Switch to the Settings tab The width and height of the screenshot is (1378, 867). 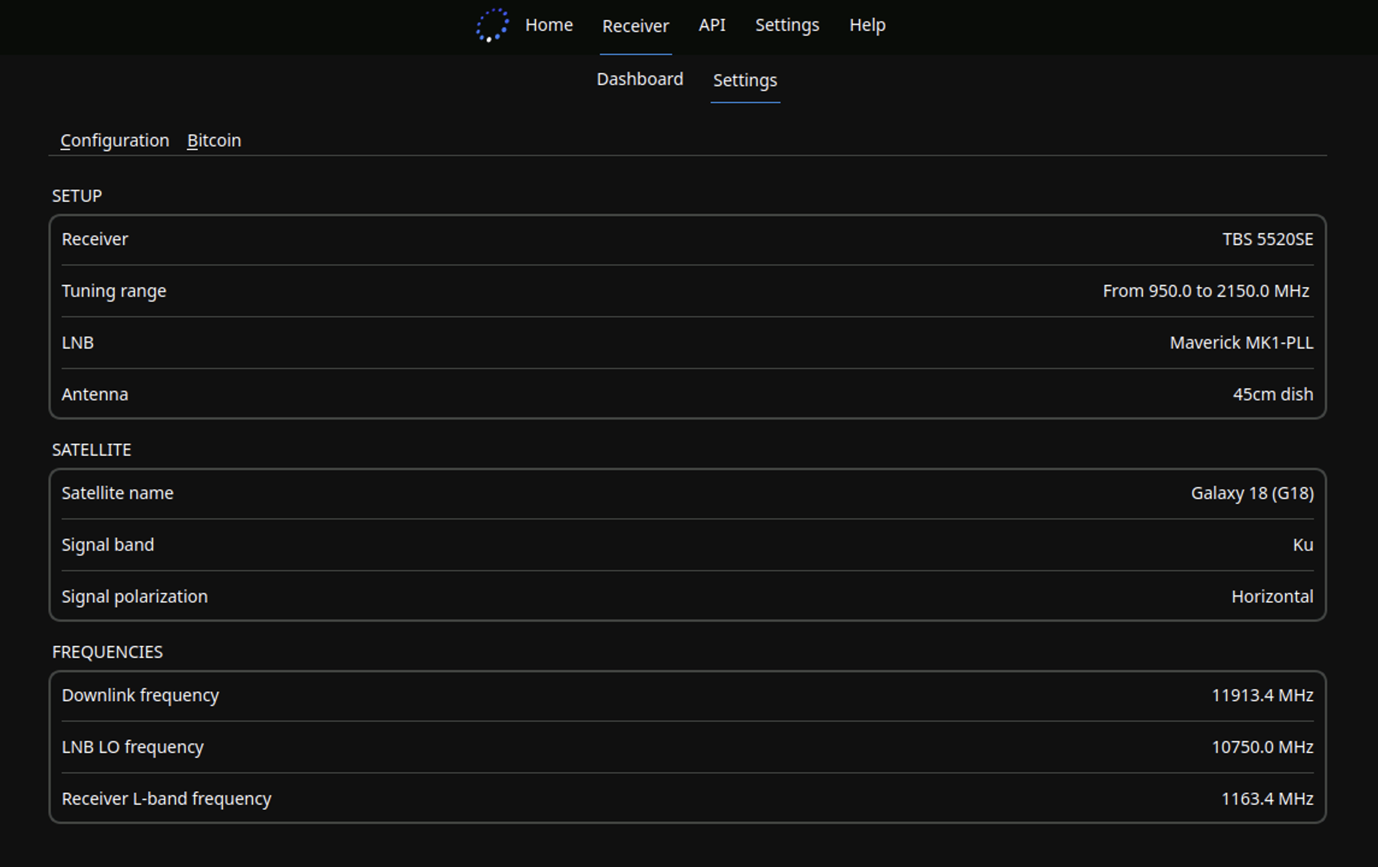coord(744,80)
